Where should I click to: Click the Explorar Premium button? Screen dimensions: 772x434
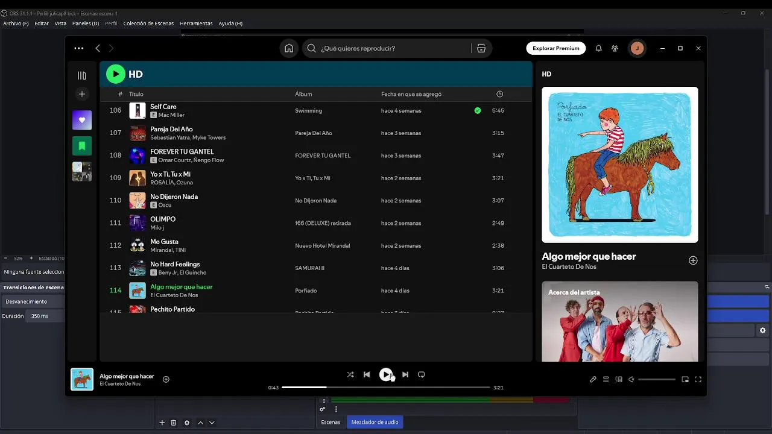pos(556,48)
